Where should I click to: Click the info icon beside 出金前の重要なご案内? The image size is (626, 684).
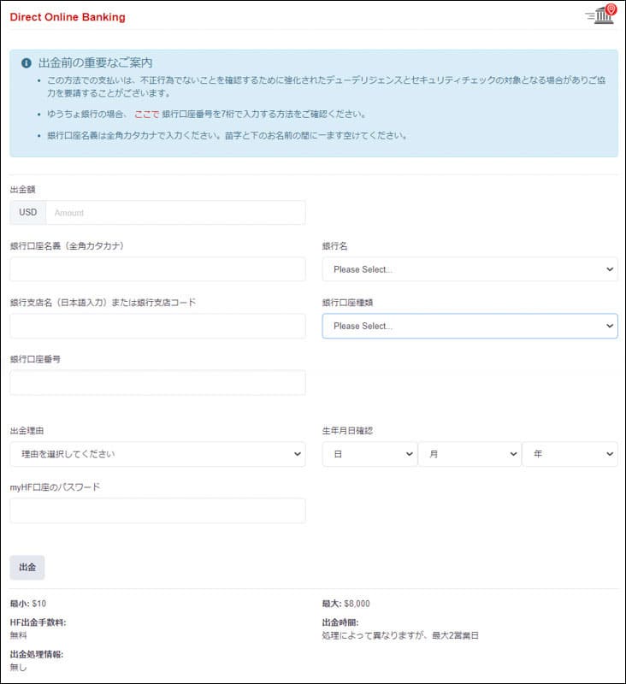click(x=27, y=63)
